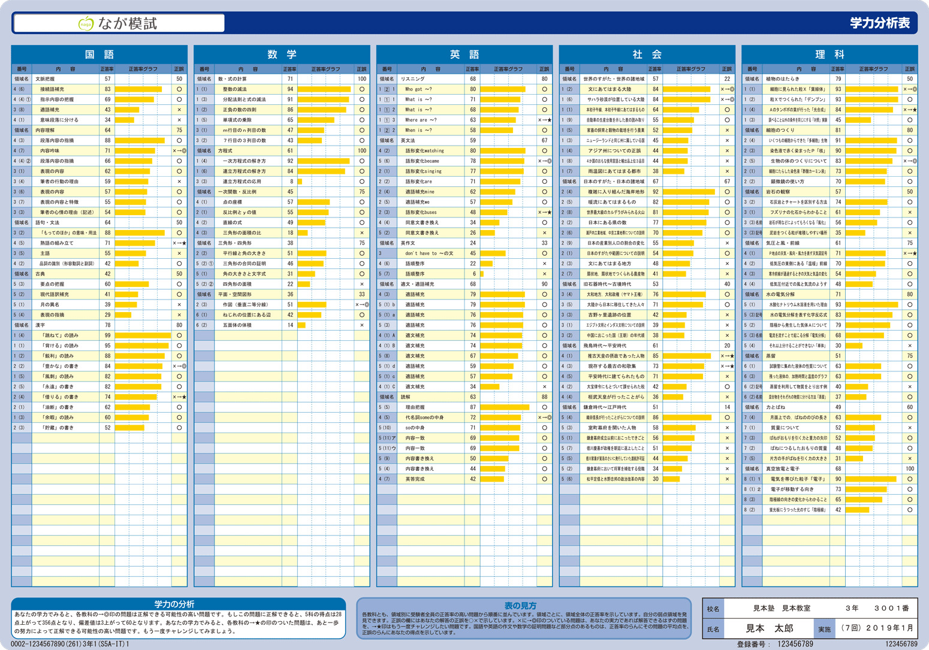
Task: Click the 古典 area name
Action: [x=40, y=274]
